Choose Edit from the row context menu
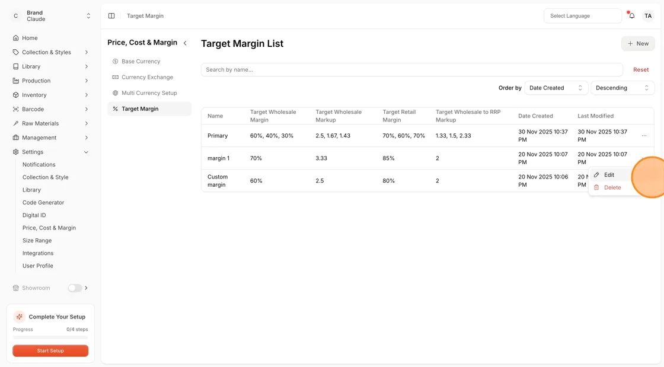The image size is (664, 367). [x=609, y=175]
